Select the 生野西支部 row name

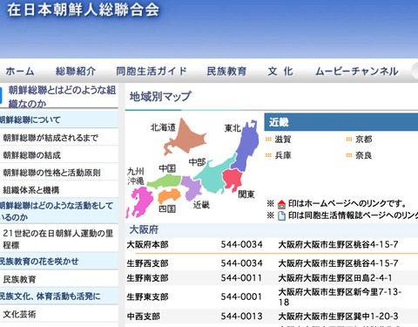(147, 263)
